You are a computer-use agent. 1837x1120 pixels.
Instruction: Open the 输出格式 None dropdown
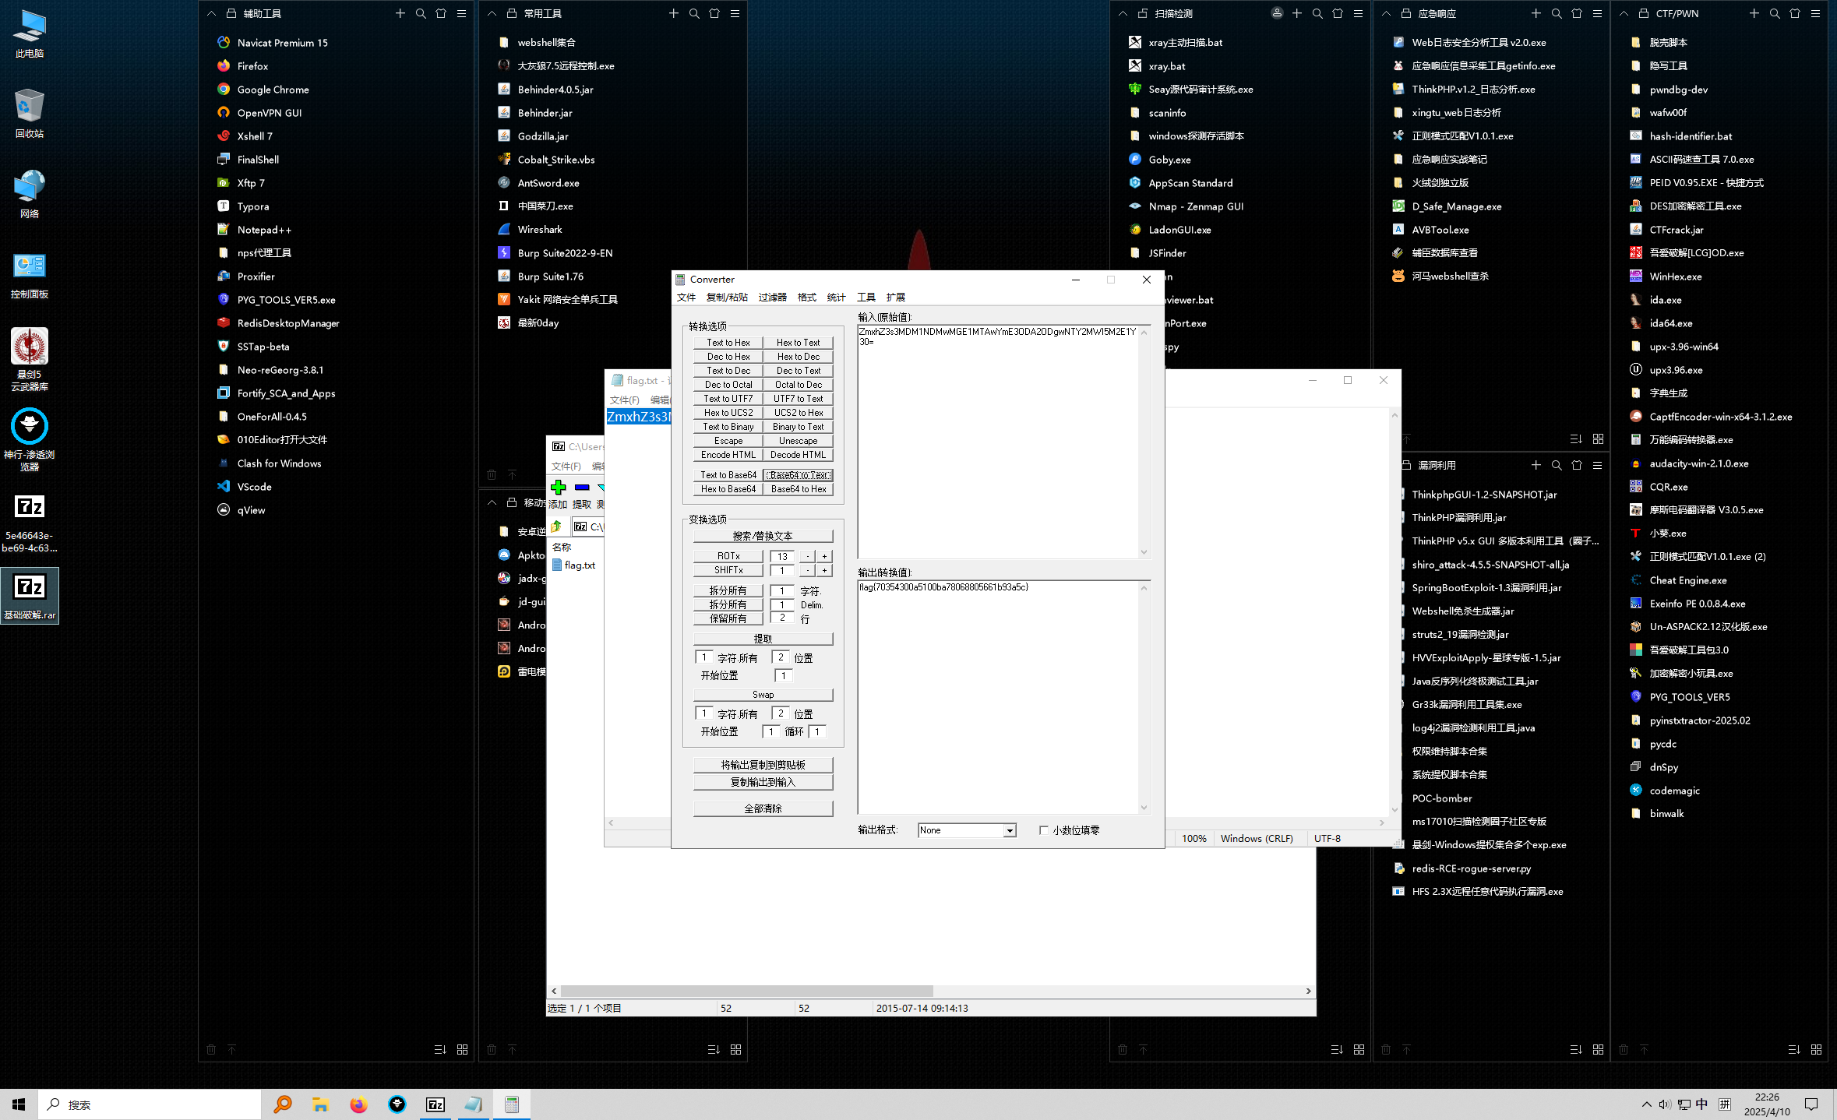(1010, 830)
